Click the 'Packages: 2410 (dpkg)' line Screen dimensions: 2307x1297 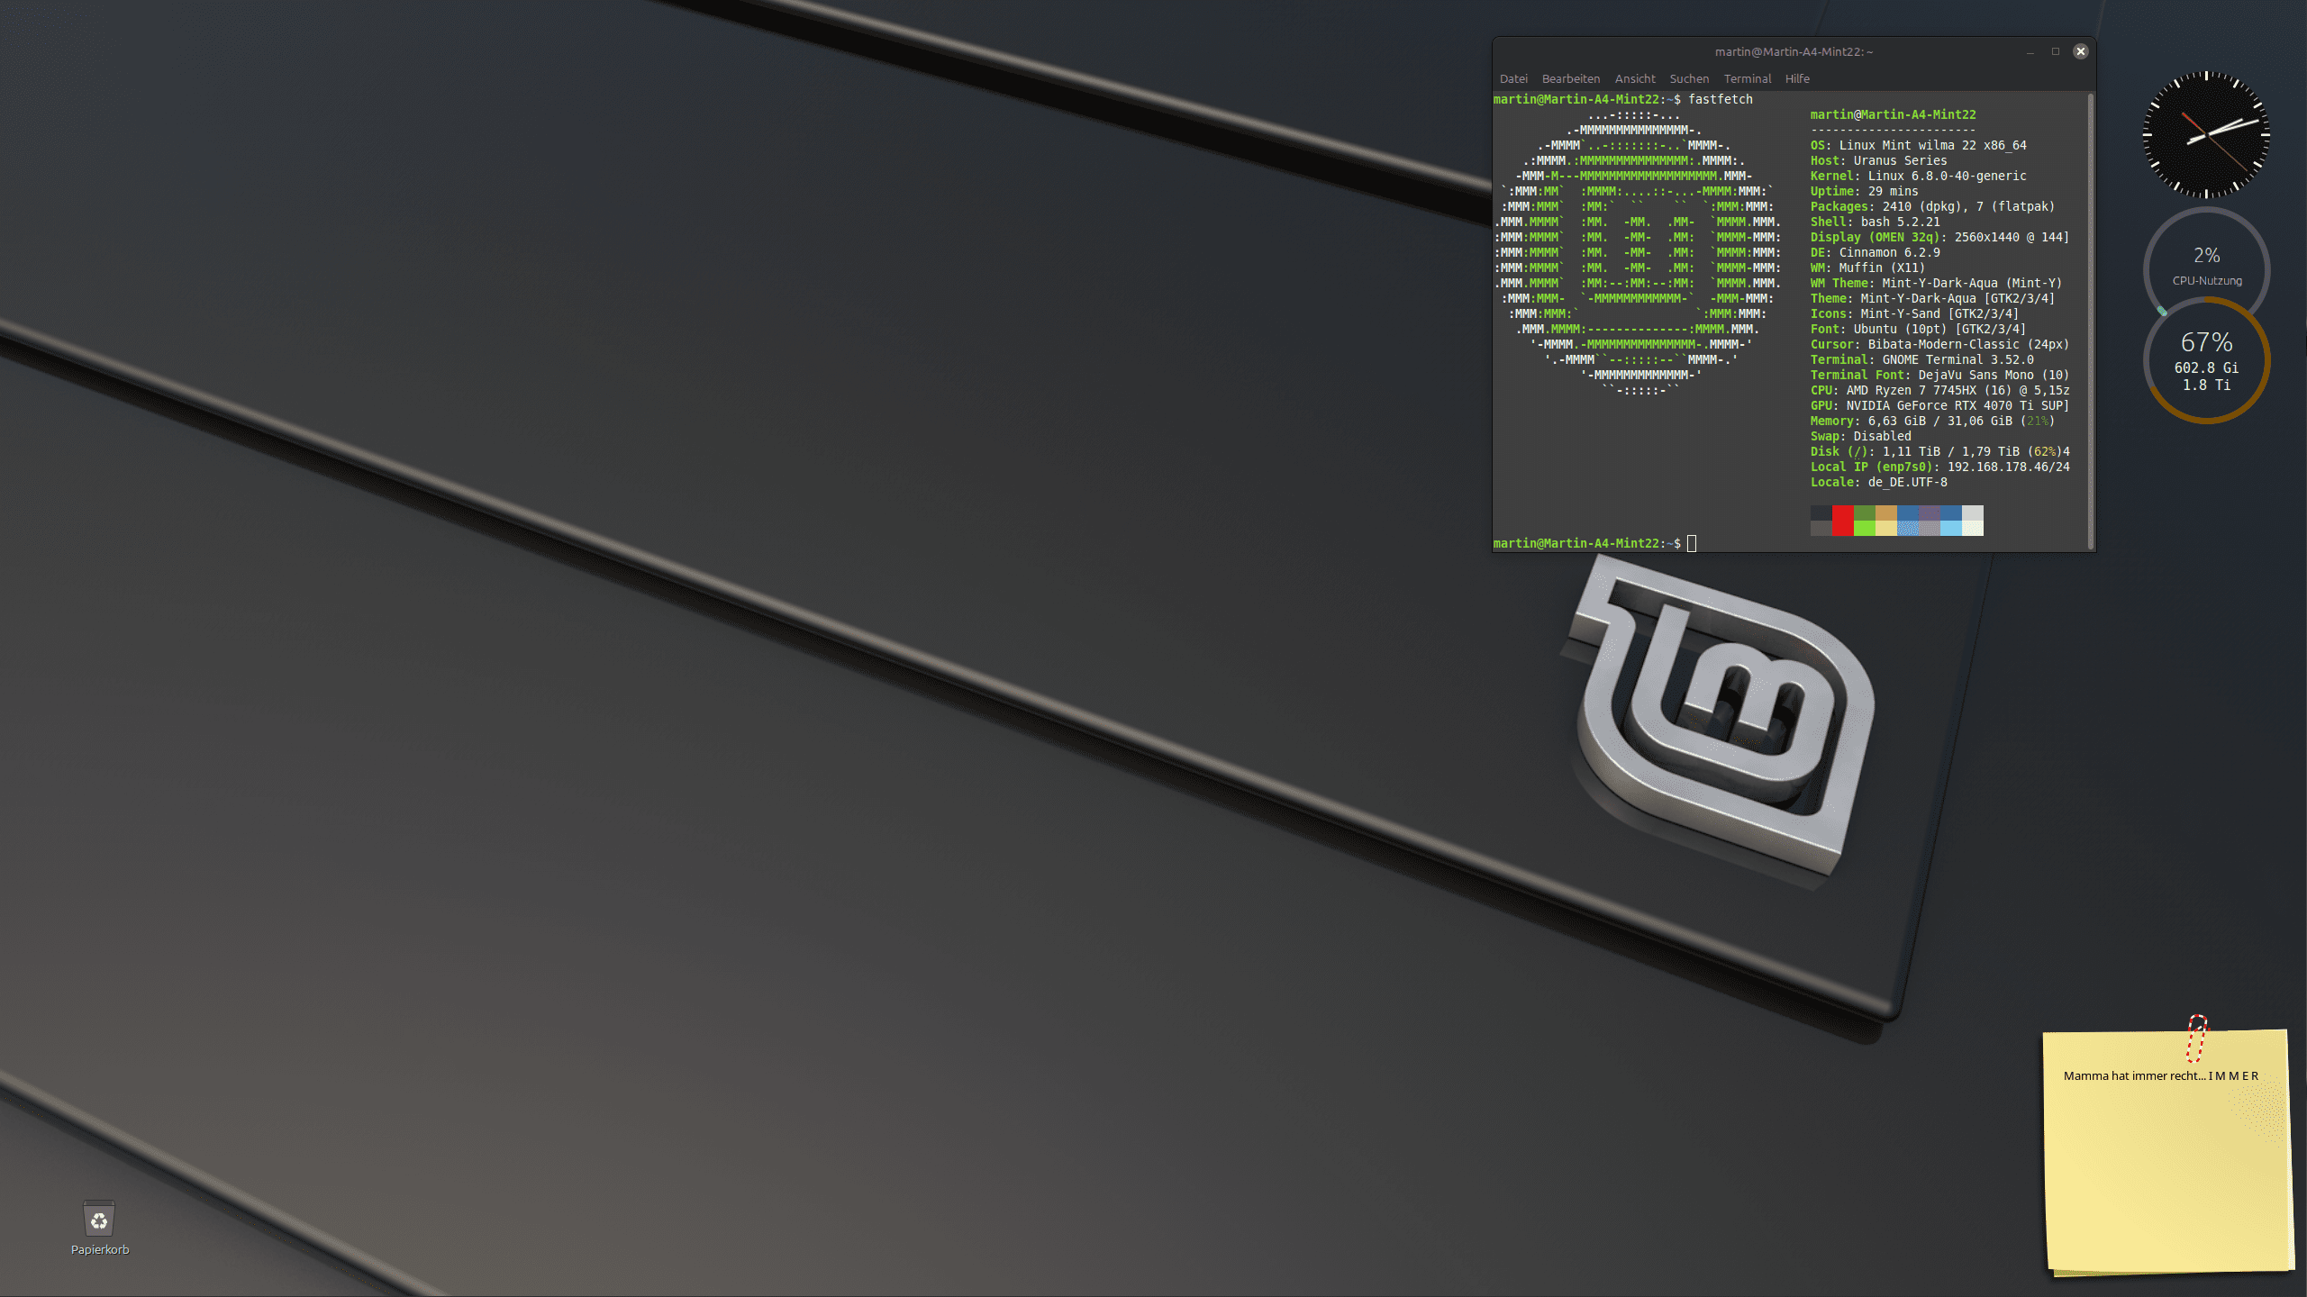pyautogui.click(x=1932, y=206)
